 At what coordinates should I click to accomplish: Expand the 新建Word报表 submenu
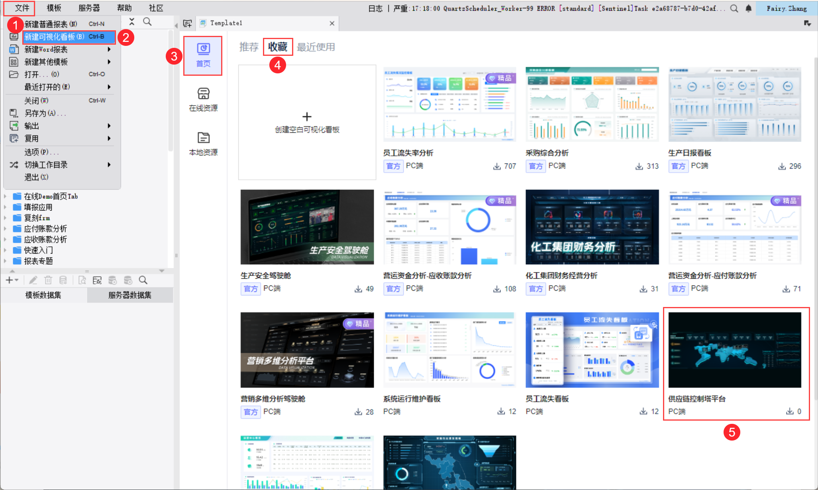pos(109,49)
